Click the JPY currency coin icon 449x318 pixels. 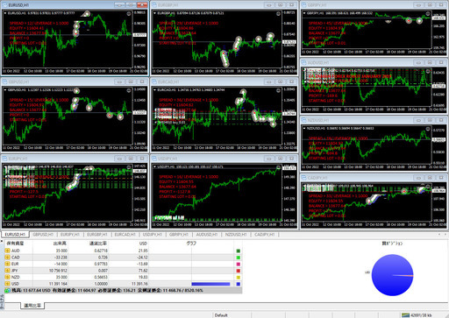[7, 271]
